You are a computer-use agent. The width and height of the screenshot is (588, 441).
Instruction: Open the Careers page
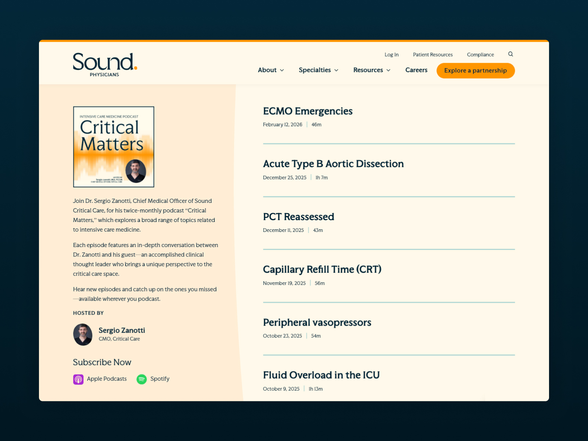(416, 70)
